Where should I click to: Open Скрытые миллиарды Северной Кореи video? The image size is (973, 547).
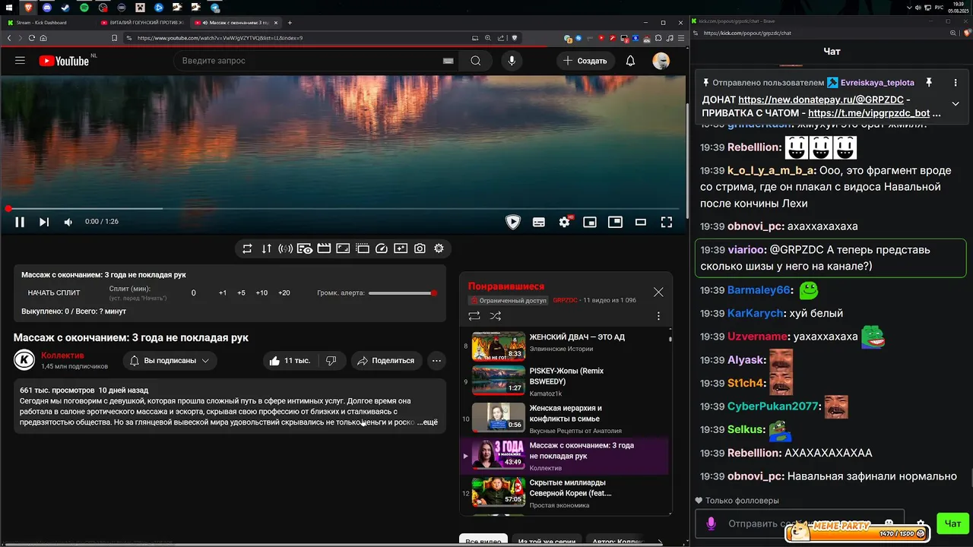564,493
